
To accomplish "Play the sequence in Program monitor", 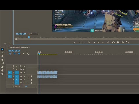I will click(98, 42).
